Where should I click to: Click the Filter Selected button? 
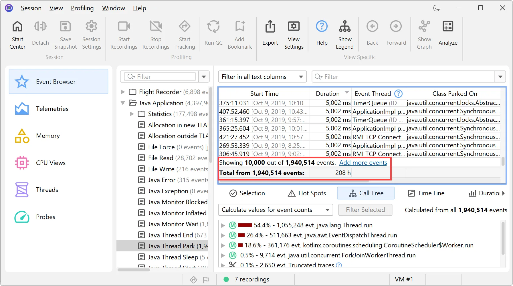pos(365,210)
